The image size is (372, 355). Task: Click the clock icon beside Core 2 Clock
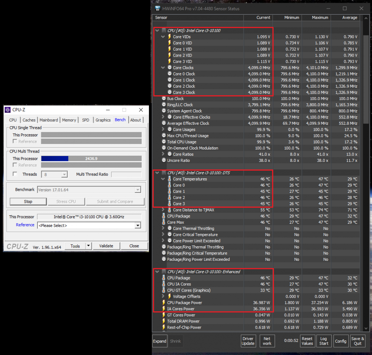coord(170,86)
